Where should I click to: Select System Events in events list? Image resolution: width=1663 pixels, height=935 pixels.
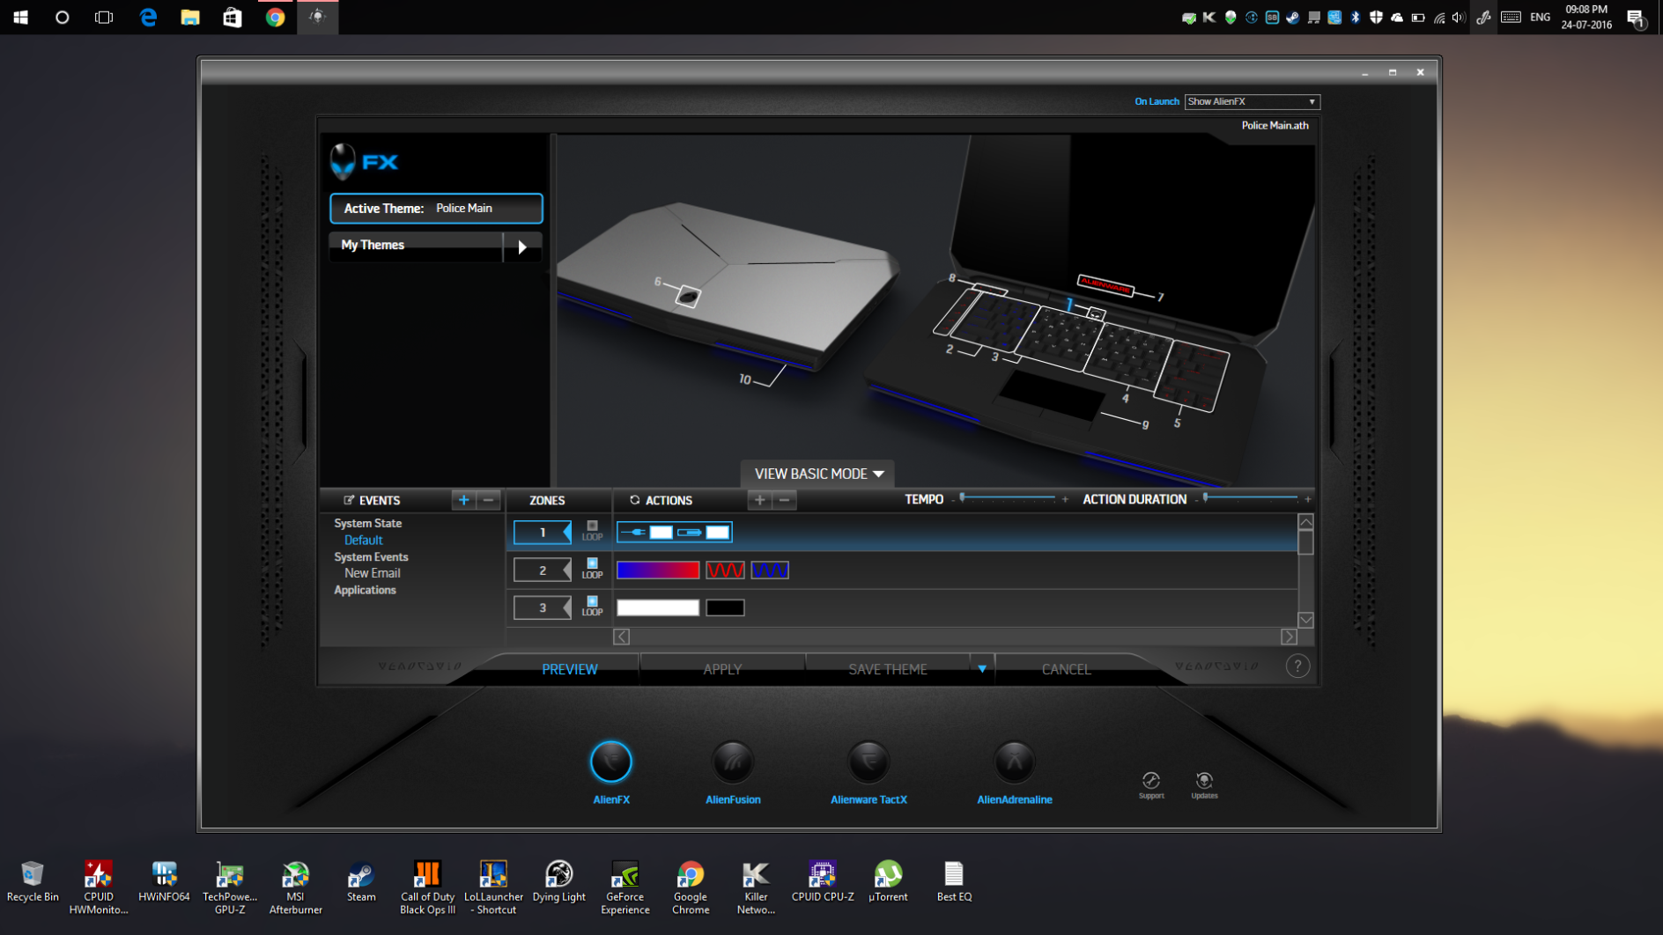coord(371,557)
